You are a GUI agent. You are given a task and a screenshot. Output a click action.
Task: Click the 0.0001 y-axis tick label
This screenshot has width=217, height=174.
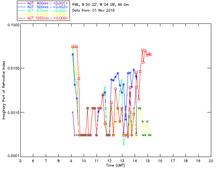click(x=13, y=156)
